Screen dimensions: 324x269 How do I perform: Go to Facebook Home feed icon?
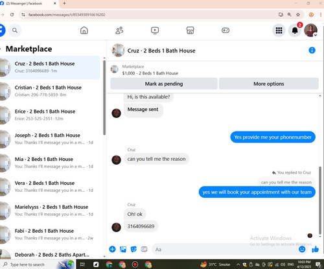coord(84,30)
